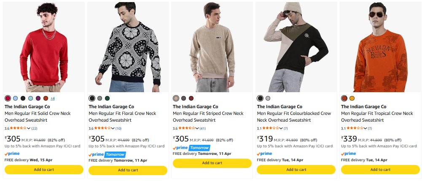Show the +4 more colors link
Viewport: 422px width, 181px height.
coord(53,98)
